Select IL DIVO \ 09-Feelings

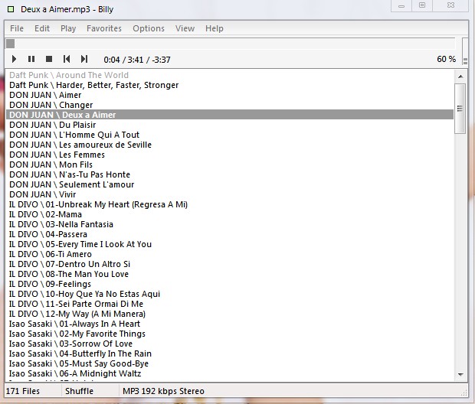coord(230,284)
